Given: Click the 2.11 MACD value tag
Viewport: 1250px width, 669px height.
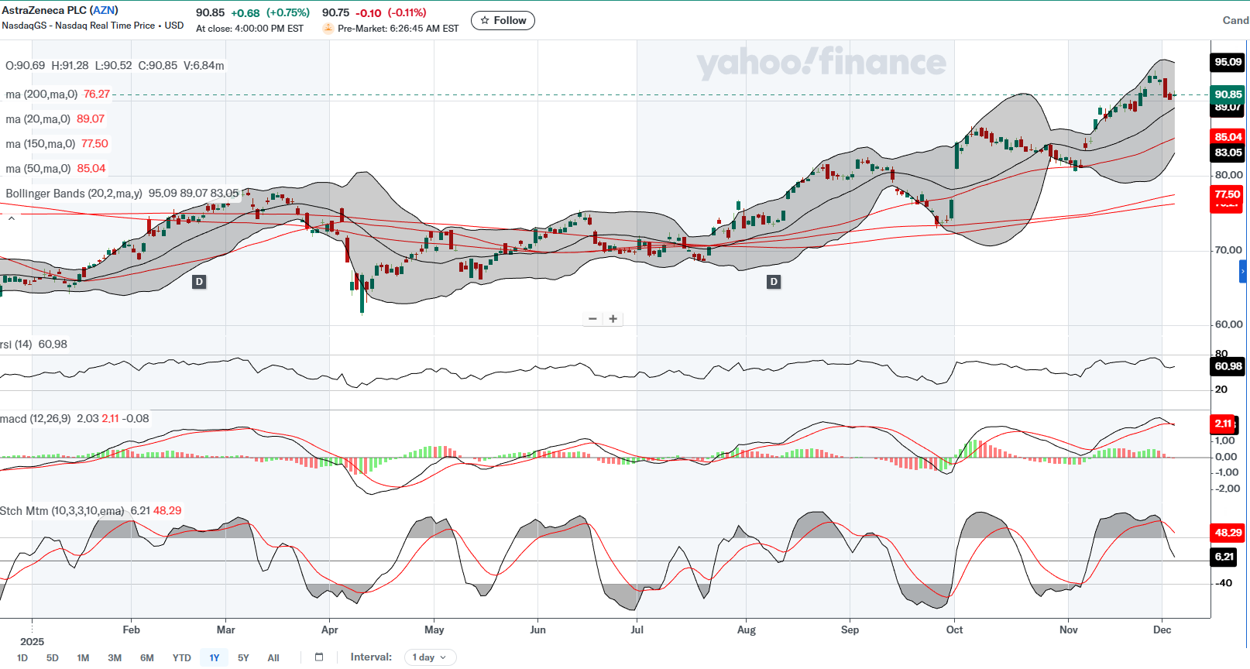Looking at the screenshot, I should click(1224, 424).
